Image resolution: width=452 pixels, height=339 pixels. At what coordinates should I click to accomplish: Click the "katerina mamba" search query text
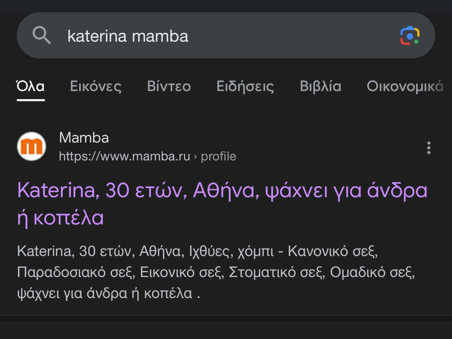pyautogui.click(x=128, y=36)
